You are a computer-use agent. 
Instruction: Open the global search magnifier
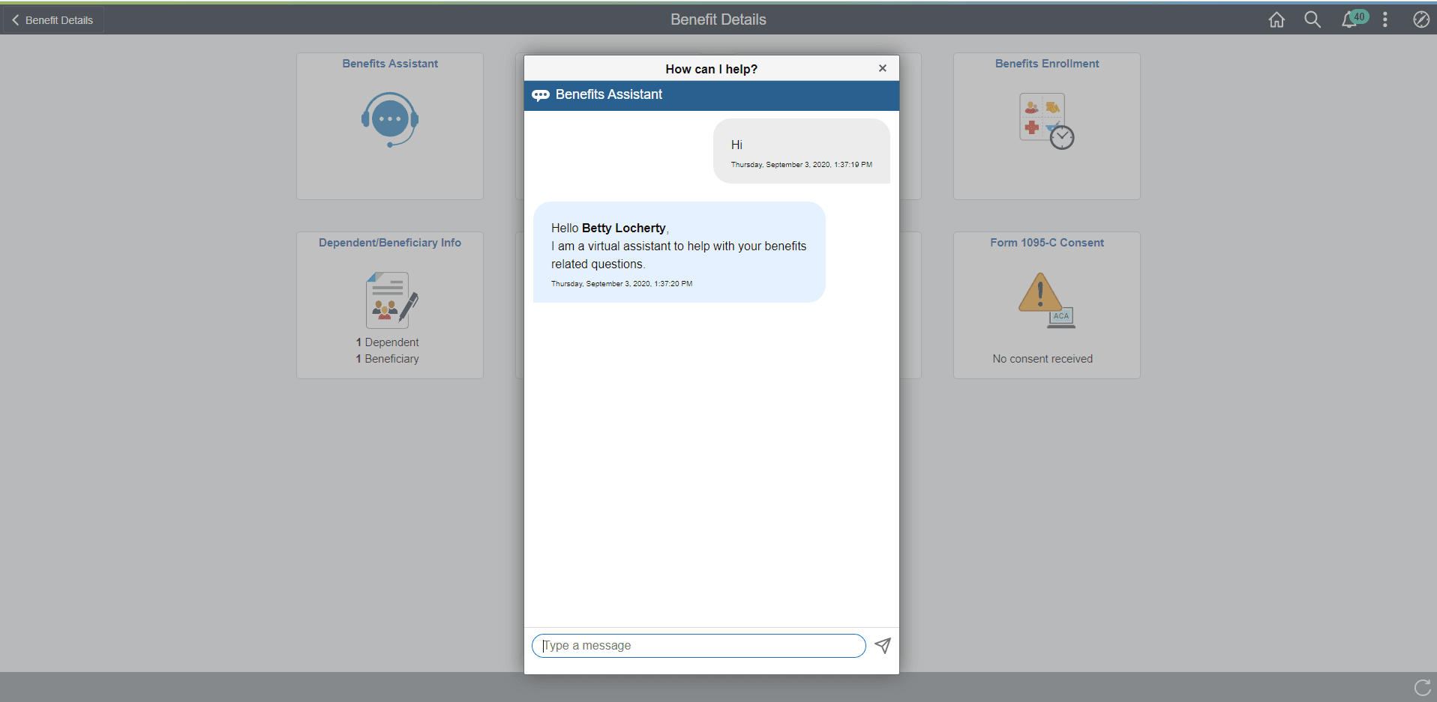click(1312, 19)
